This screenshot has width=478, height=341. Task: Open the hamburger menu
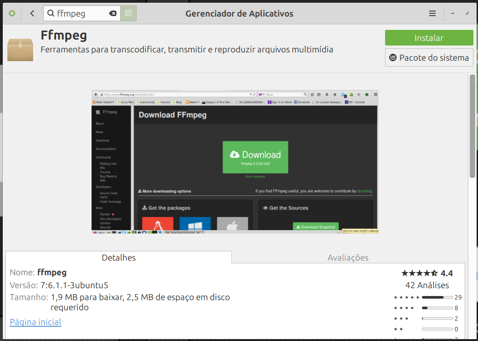click(432, 13)
